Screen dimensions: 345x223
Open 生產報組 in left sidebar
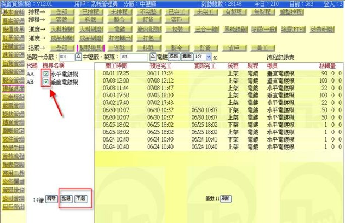coord(12,97)
